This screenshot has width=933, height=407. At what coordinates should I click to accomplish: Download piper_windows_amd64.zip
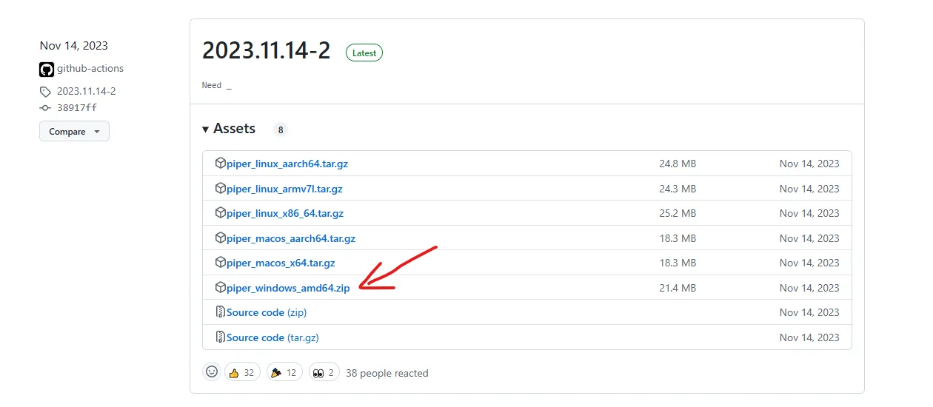point(288,288)
